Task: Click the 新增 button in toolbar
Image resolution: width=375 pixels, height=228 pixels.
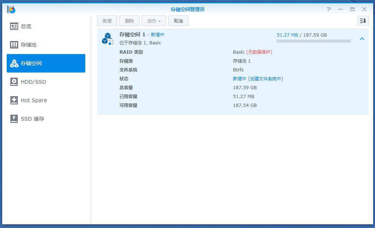Action: point(107,21)
